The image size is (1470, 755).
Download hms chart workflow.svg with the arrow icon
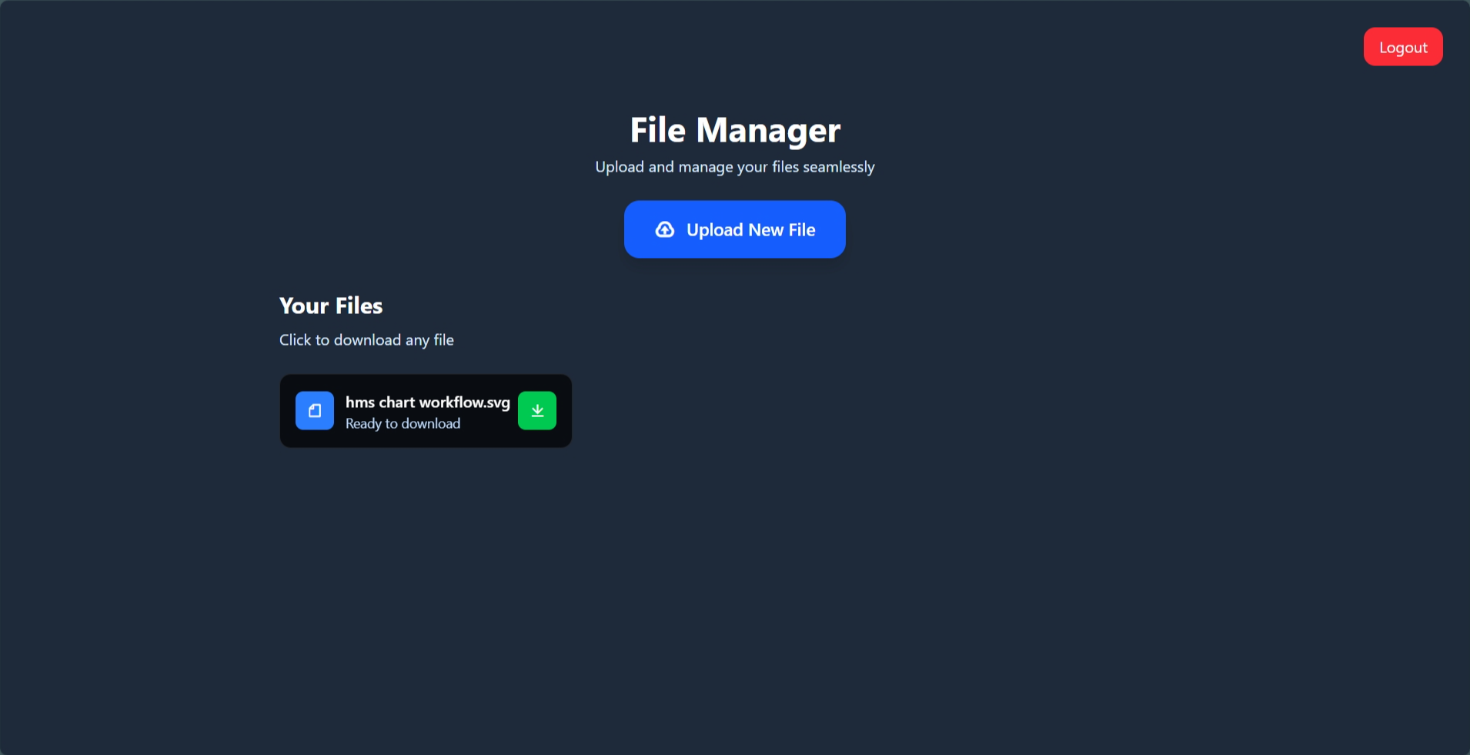[536, 411]
